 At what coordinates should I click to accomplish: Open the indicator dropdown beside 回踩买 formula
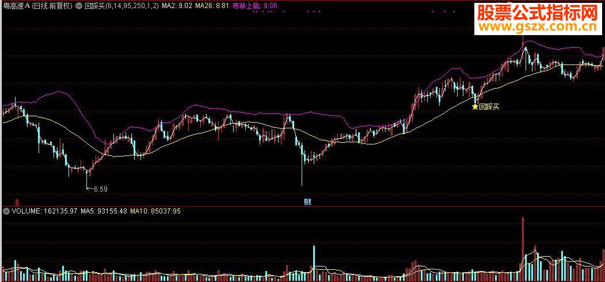[x=79, y=6]
